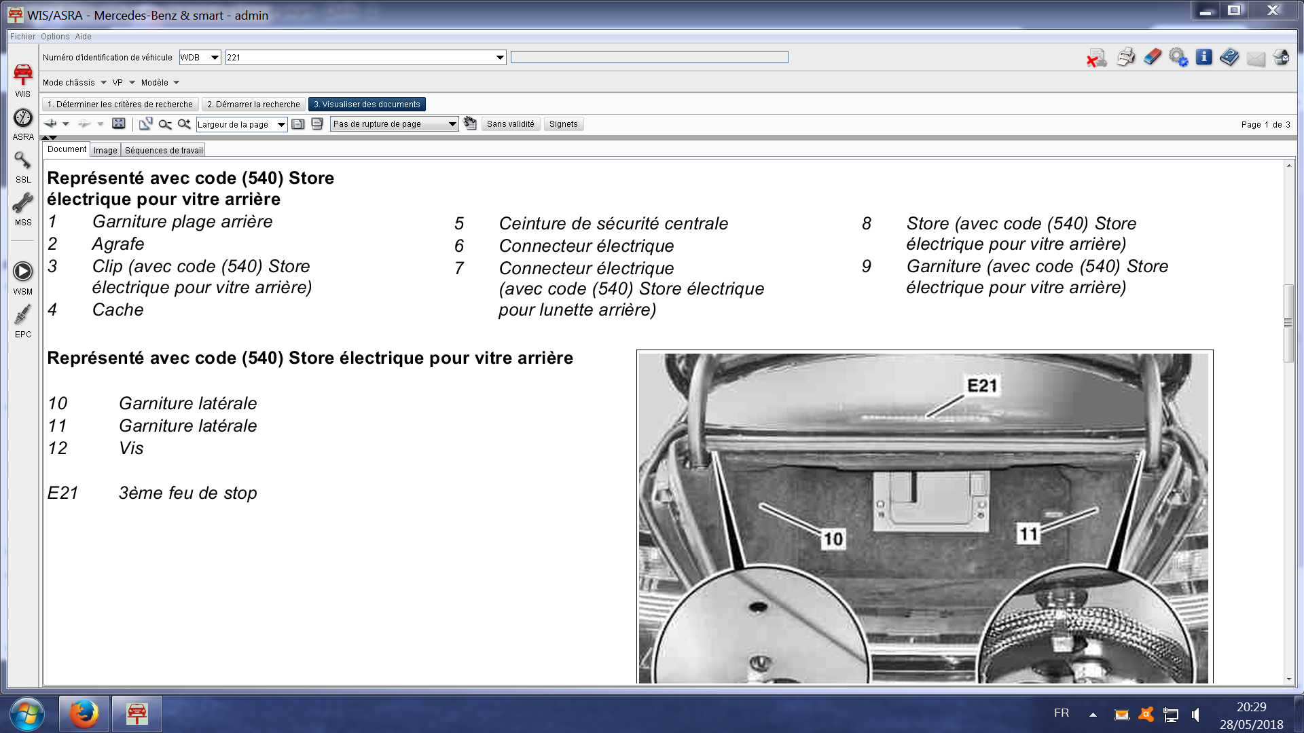Screen dimensions: 1304x733
Task: Click the empty vehicle identification field
Action: (x=649, y=58)
